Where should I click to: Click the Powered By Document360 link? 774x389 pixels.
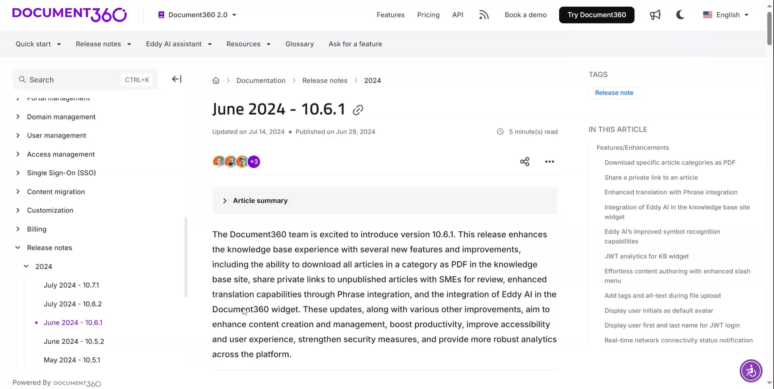coord(57,383)
